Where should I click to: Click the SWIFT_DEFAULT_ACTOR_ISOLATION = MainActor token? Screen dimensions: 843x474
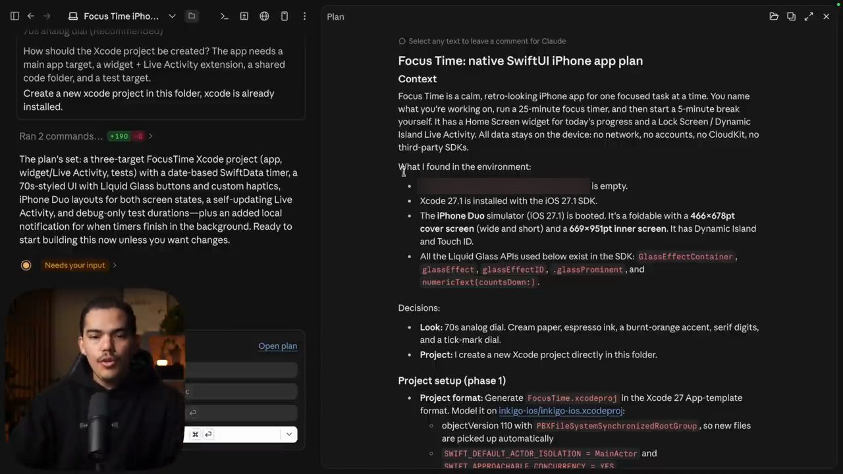click(541, 454)
